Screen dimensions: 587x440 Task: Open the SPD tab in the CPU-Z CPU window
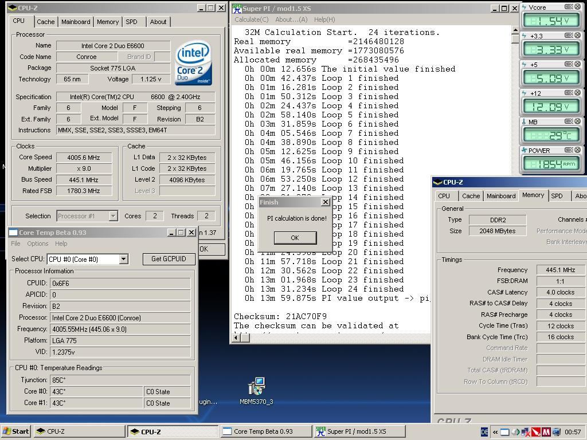click(x=131, y=22)
